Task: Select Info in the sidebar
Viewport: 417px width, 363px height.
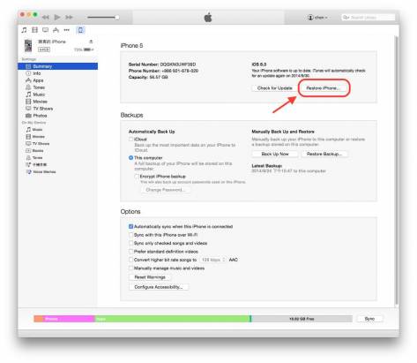Action: pyautogui.click(x=34, y=73)
